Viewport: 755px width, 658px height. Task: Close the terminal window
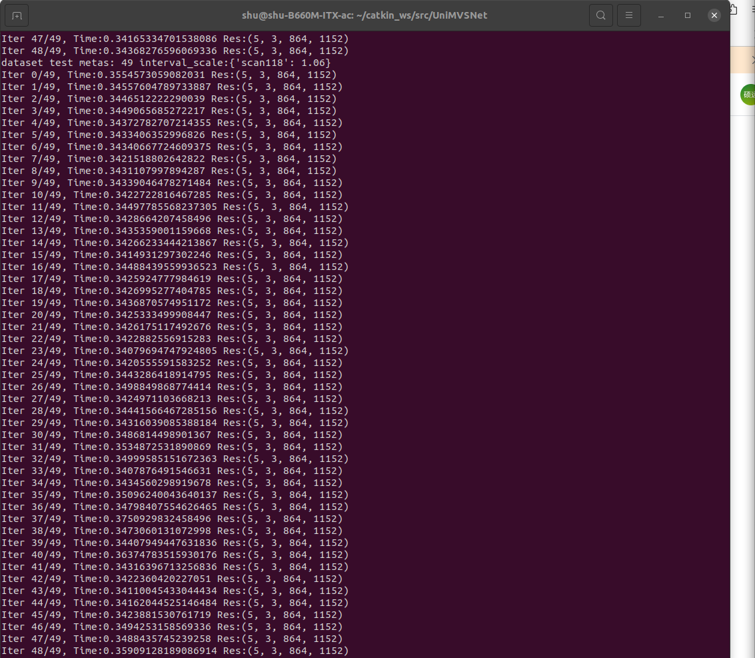714,15
